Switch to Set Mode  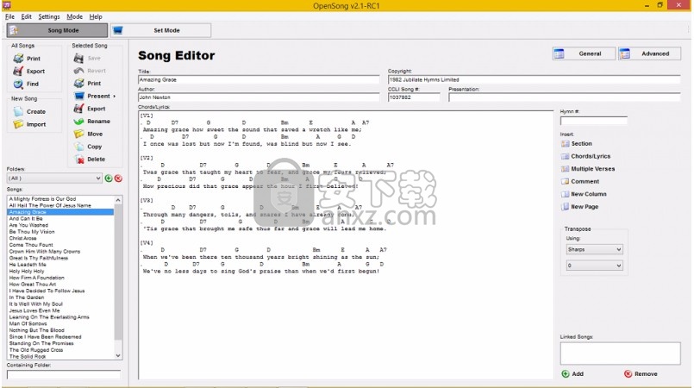160,30
